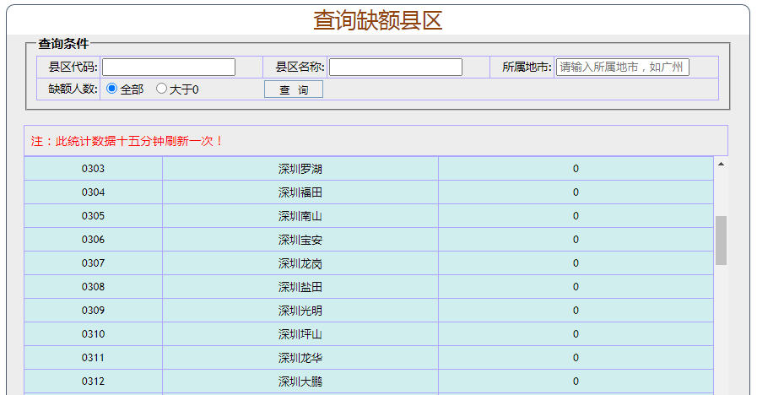Select the 全部 radio button
This screenshot has height=395, width=757.
point(112,89)
